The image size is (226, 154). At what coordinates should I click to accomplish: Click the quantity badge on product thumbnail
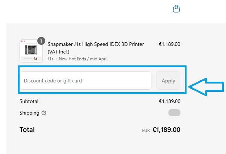41,41
